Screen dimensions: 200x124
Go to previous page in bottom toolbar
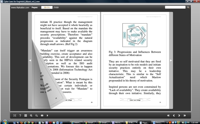click(174, 116)
